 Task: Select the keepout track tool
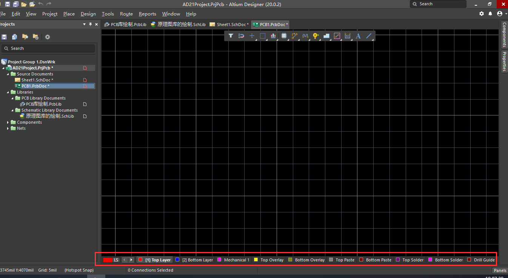tap(337, 36)
